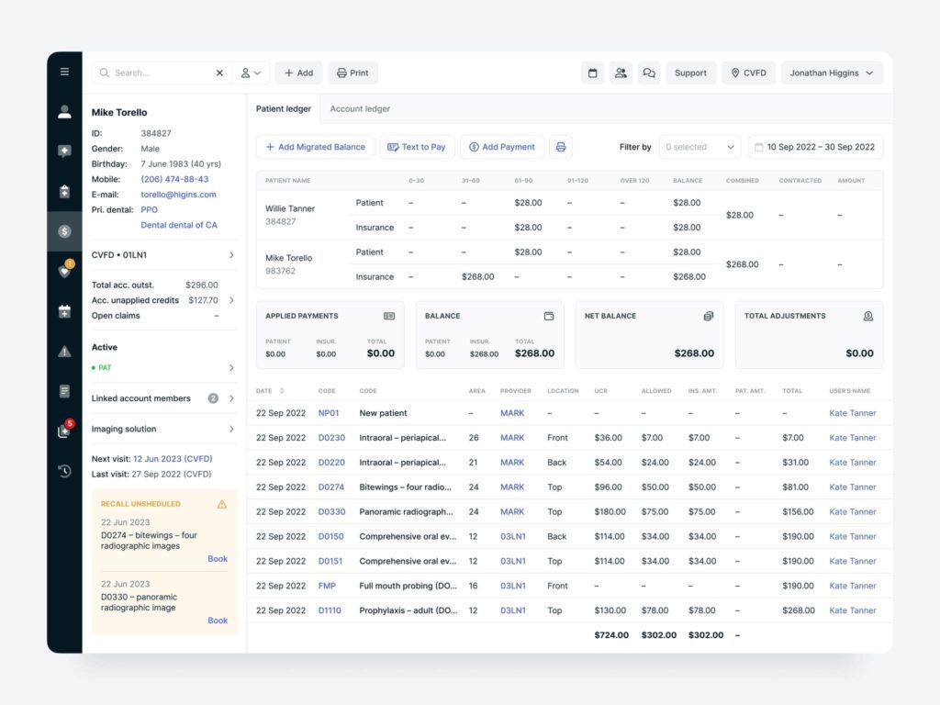Select the Patient ledger tab

tap(284, 108)
